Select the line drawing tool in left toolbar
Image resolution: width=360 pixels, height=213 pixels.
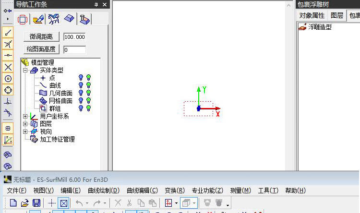coord(8,33)
